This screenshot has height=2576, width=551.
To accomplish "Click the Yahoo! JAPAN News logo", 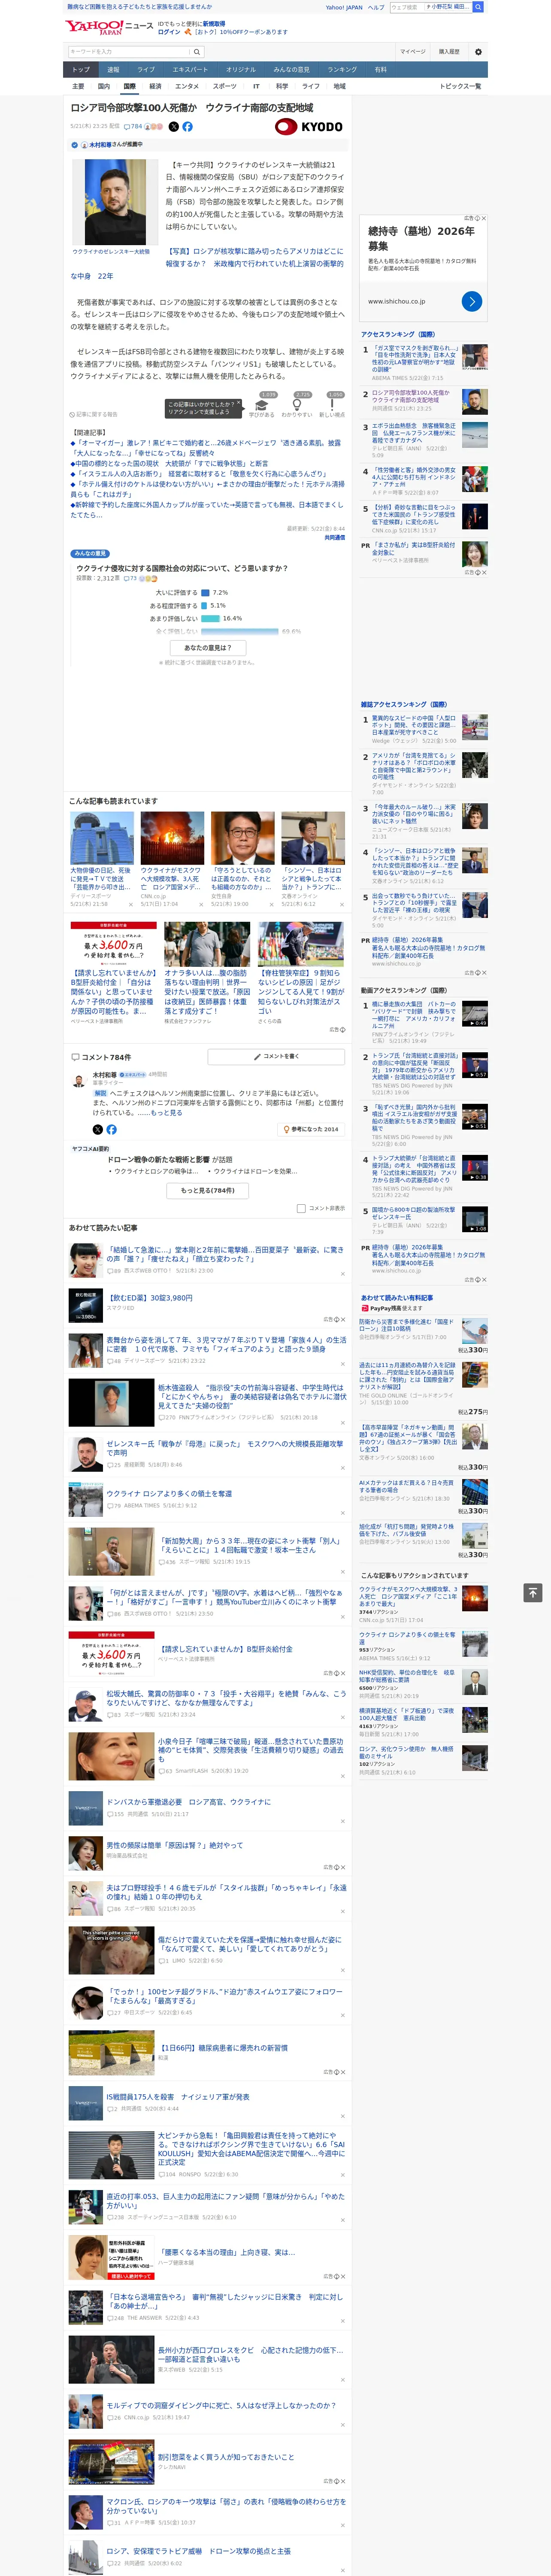I will click(x=109, y=27).
